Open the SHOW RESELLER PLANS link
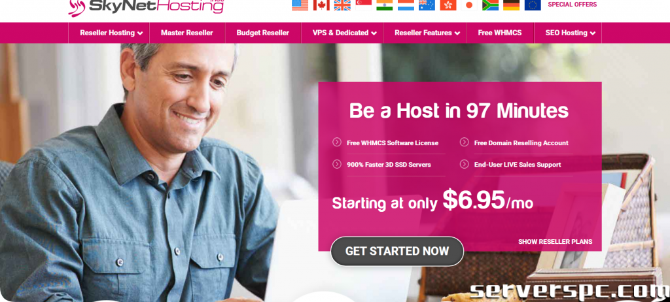This screenshot has height=302, width=670. [555, 242]
